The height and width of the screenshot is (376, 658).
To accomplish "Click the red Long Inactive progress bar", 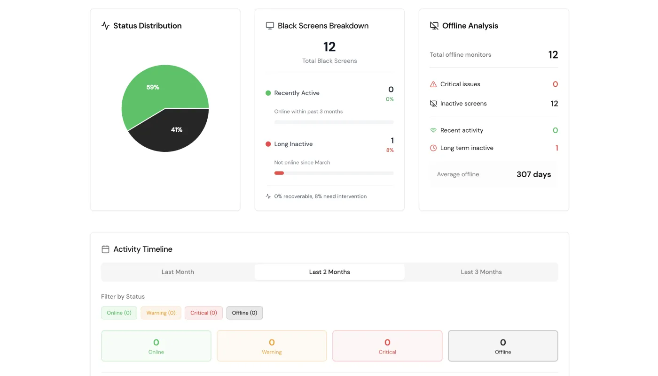I will [279, 173].
